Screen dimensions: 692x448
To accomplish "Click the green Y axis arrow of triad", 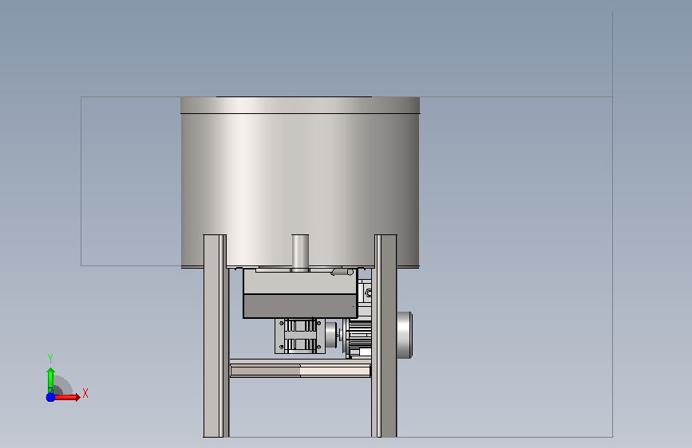I will click(50, 379).
